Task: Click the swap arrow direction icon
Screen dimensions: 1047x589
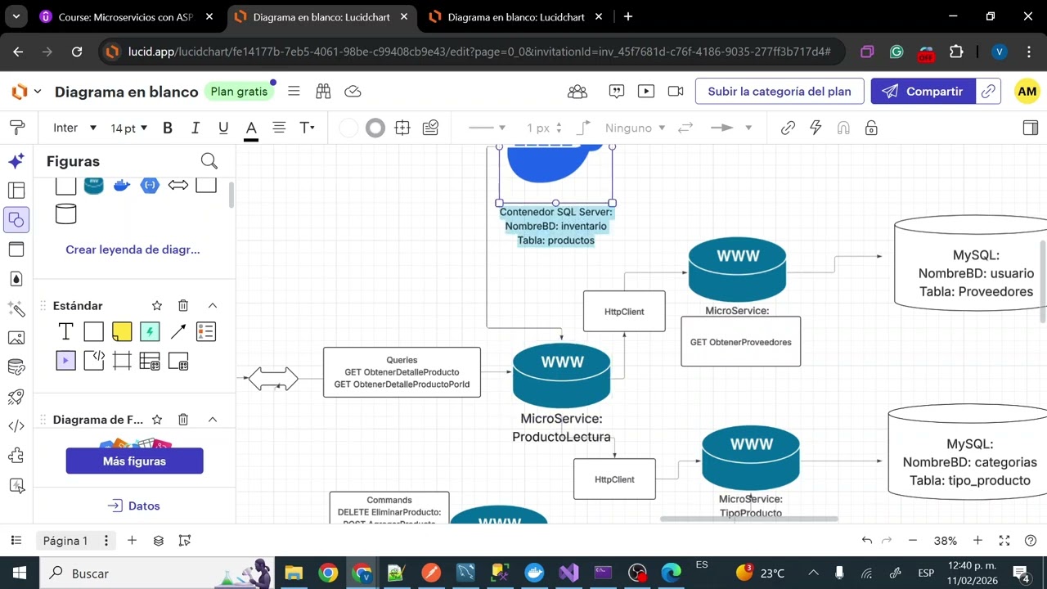Action: click(x=685, y=128)
